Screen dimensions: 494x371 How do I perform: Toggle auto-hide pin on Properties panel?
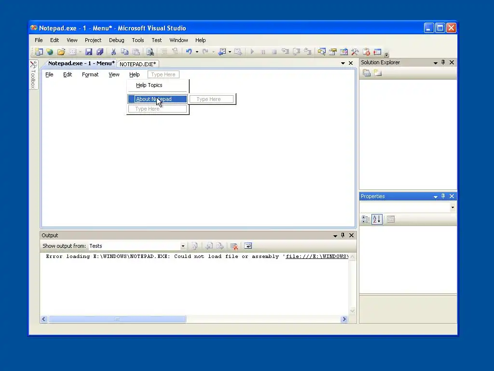point(443,196)
